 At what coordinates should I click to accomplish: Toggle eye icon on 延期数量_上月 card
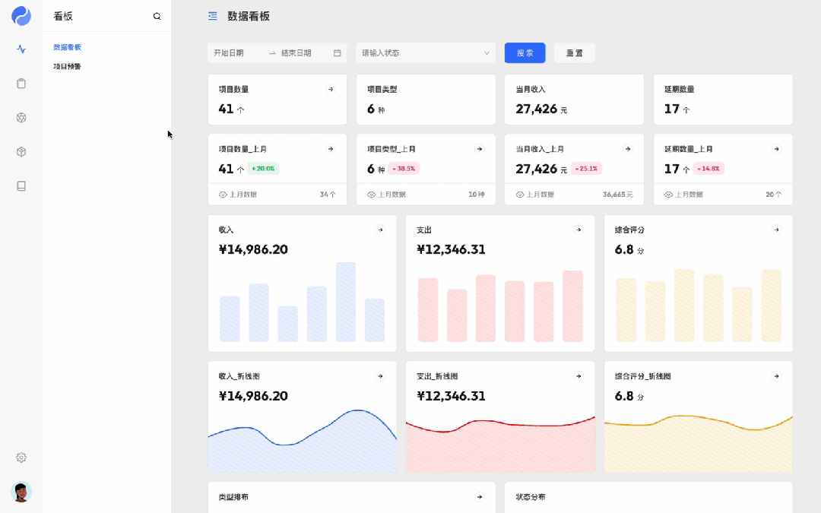pyautogui.click(x=669, y=195)
